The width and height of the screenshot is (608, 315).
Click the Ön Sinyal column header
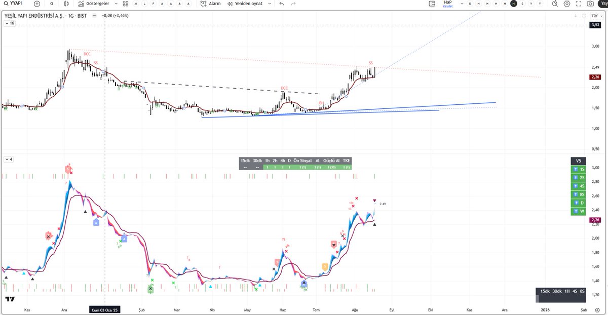coord(302,160)
